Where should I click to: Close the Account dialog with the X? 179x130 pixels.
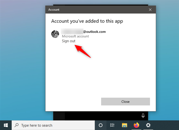(150, 10)
